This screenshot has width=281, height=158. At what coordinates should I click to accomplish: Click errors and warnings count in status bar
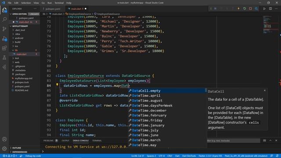click(10, 156)
